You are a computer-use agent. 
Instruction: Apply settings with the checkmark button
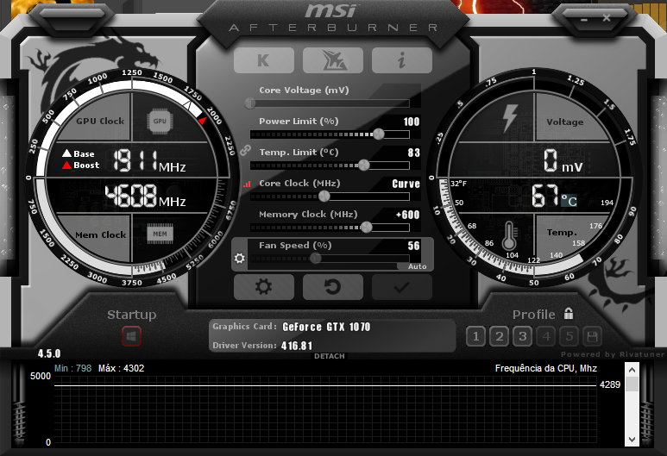(x=402, y=287)
